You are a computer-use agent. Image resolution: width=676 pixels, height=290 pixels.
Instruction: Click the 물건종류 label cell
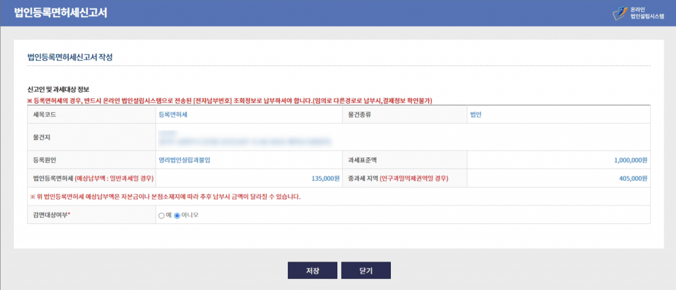pyautogui.click(x=405, y=115)
